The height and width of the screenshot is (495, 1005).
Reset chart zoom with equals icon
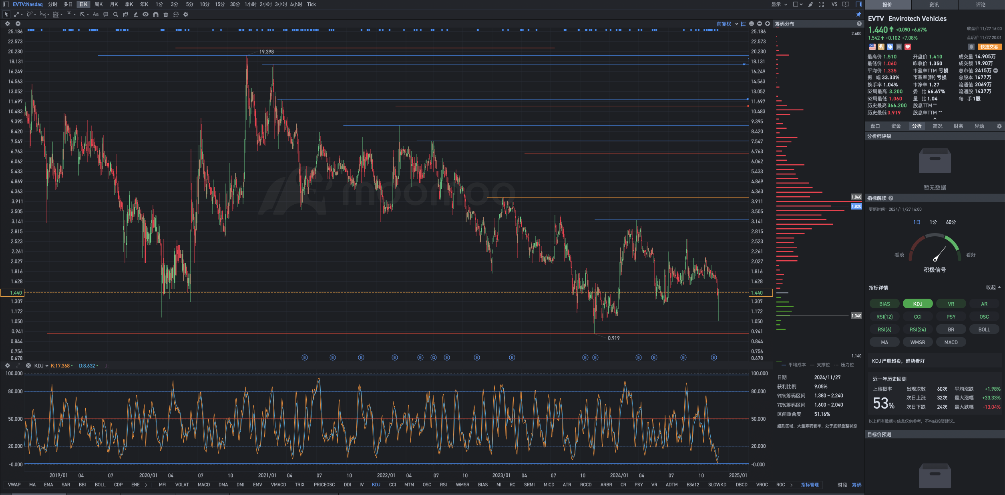click(752, 24)
